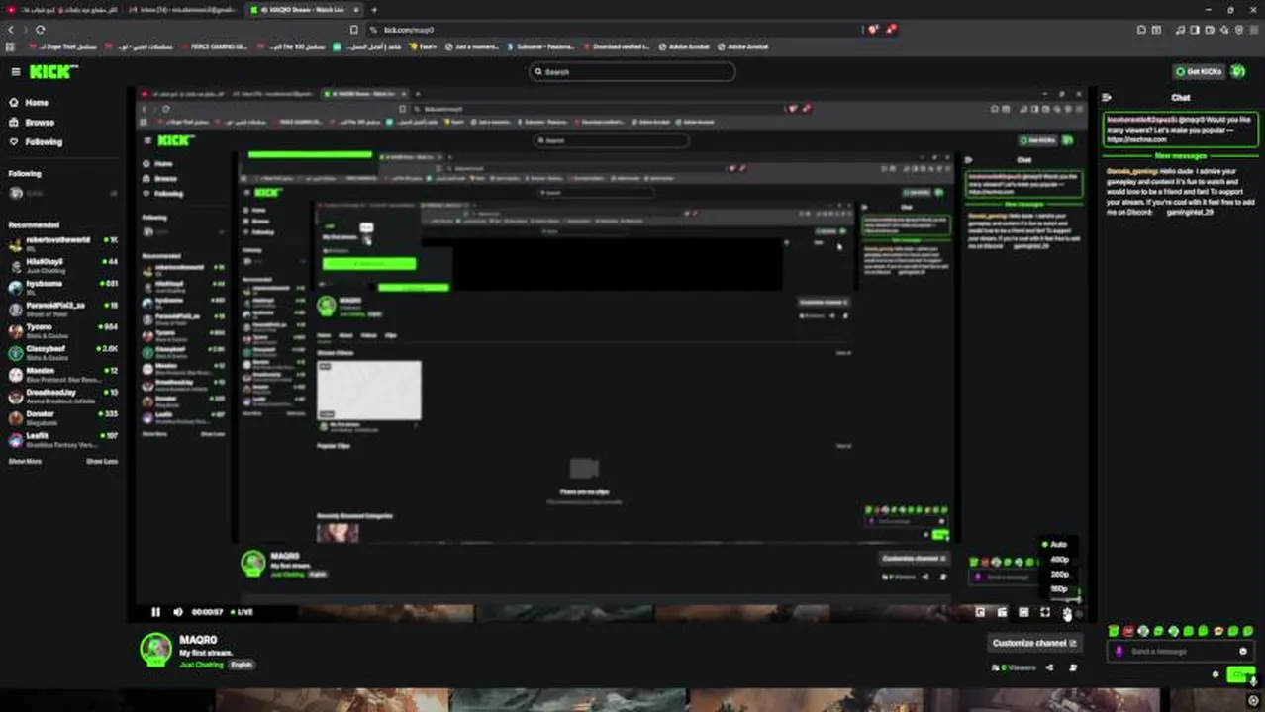Pause the live stream video

click(x=155, y=612)
